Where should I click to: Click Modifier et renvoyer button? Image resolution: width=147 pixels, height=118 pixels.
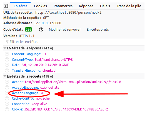tap(65, 30)
